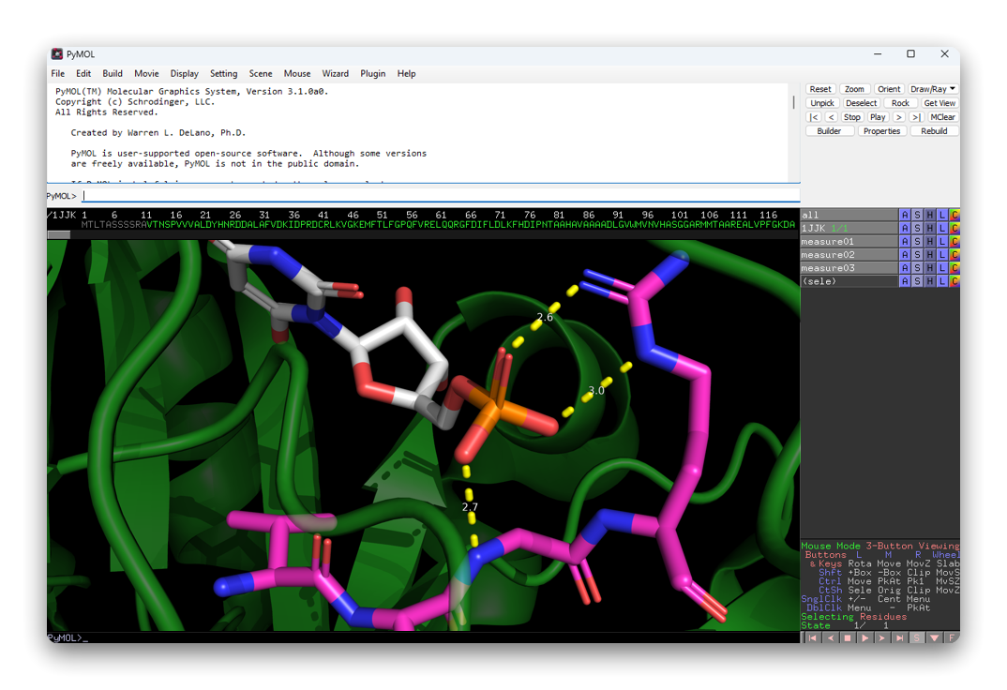Open the Hide menu for 1JJK

pyautogui.click(x=930, y=228)
